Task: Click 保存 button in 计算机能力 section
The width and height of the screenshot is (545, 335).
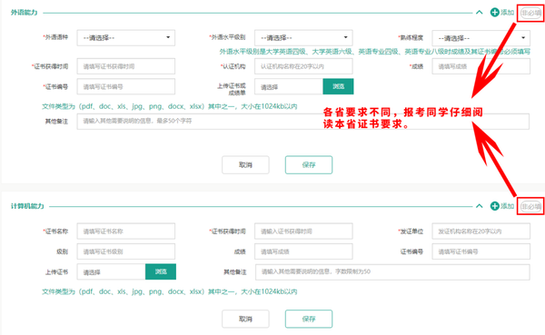Action: tap(309, 319)
